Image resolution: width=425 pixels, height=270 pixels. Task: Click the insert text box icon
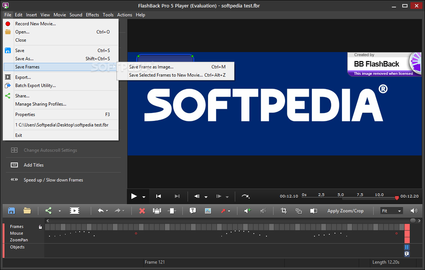click(x=193, y=211)
